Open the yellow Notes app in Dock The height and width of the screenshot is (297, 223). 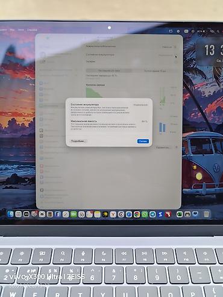tap(98, 214)
